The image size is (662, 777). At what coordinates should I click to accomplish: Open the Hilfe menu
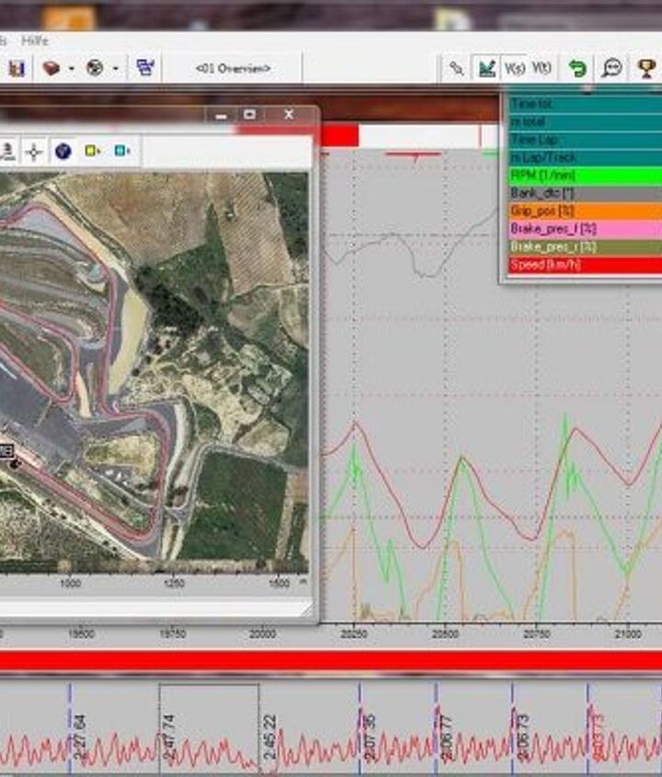point(33,41)
